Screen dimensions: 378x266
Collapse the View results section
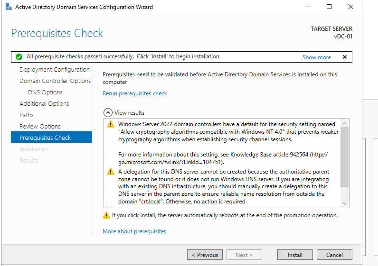click(x=108, y=113)
